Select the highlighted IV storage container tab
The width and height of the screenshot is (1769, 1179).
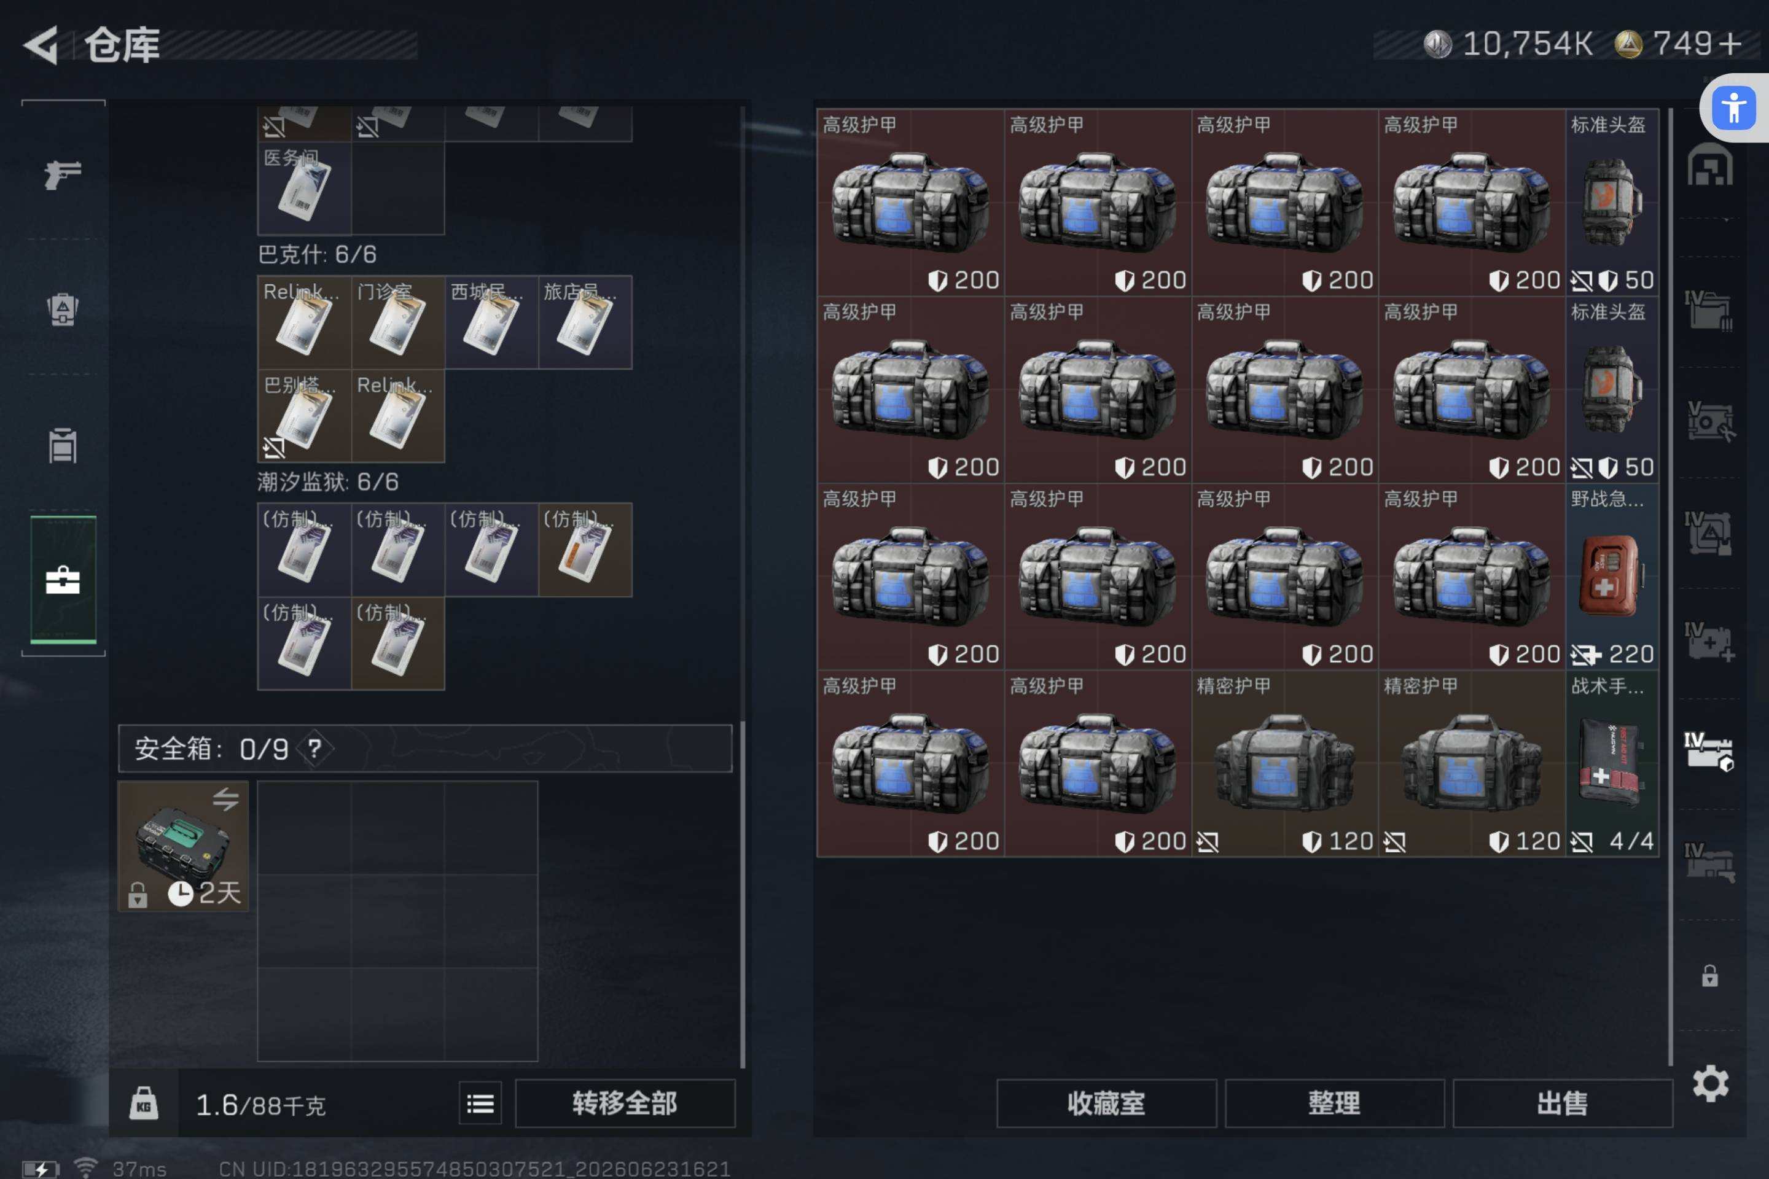coord(1708,751)
